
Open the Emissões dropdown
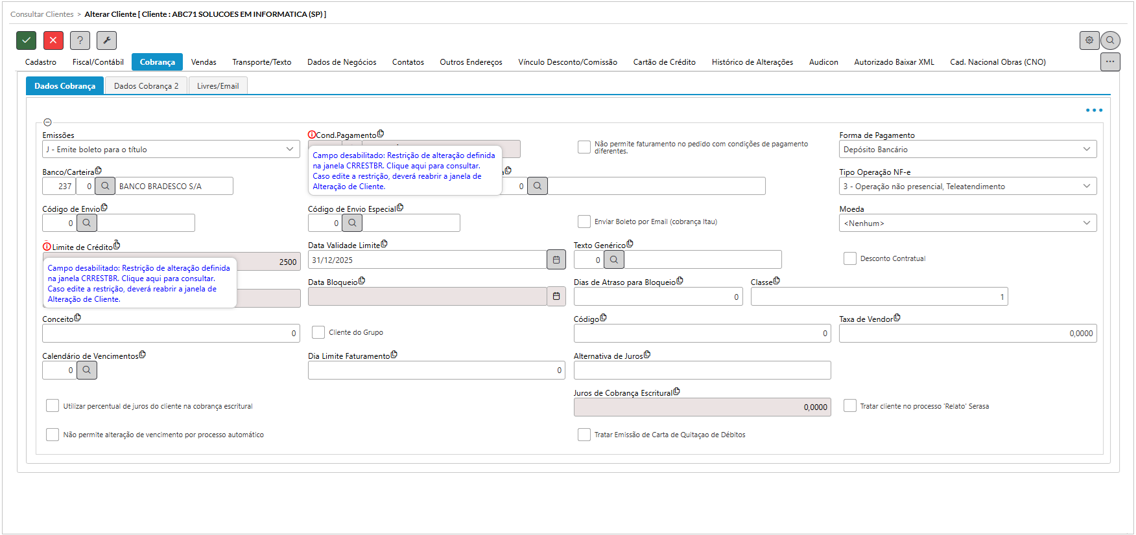171,149
